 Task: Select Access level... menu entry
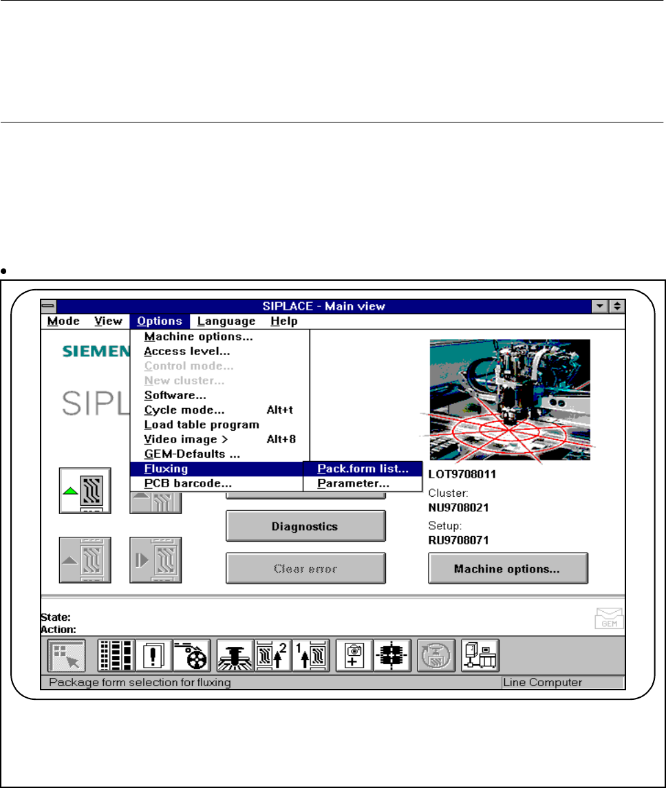click(x=219, y=351)
